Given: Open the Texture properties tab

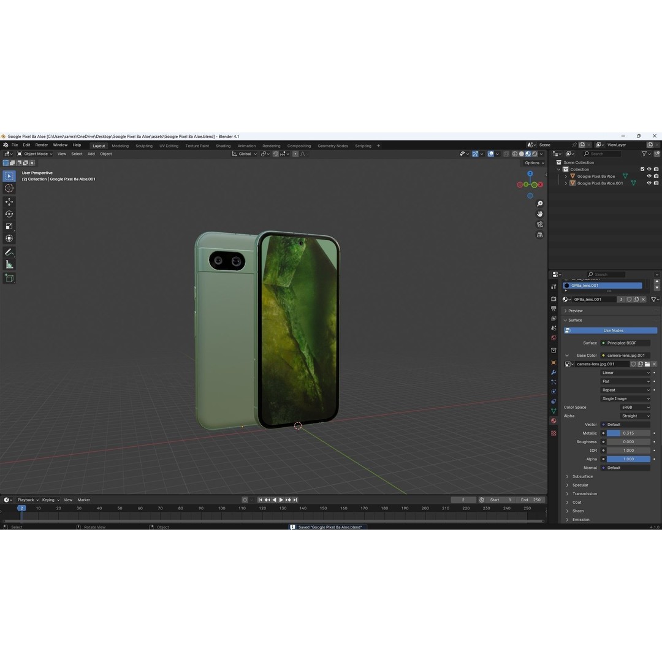Looking at the screenshot, I should coord(554,433).
